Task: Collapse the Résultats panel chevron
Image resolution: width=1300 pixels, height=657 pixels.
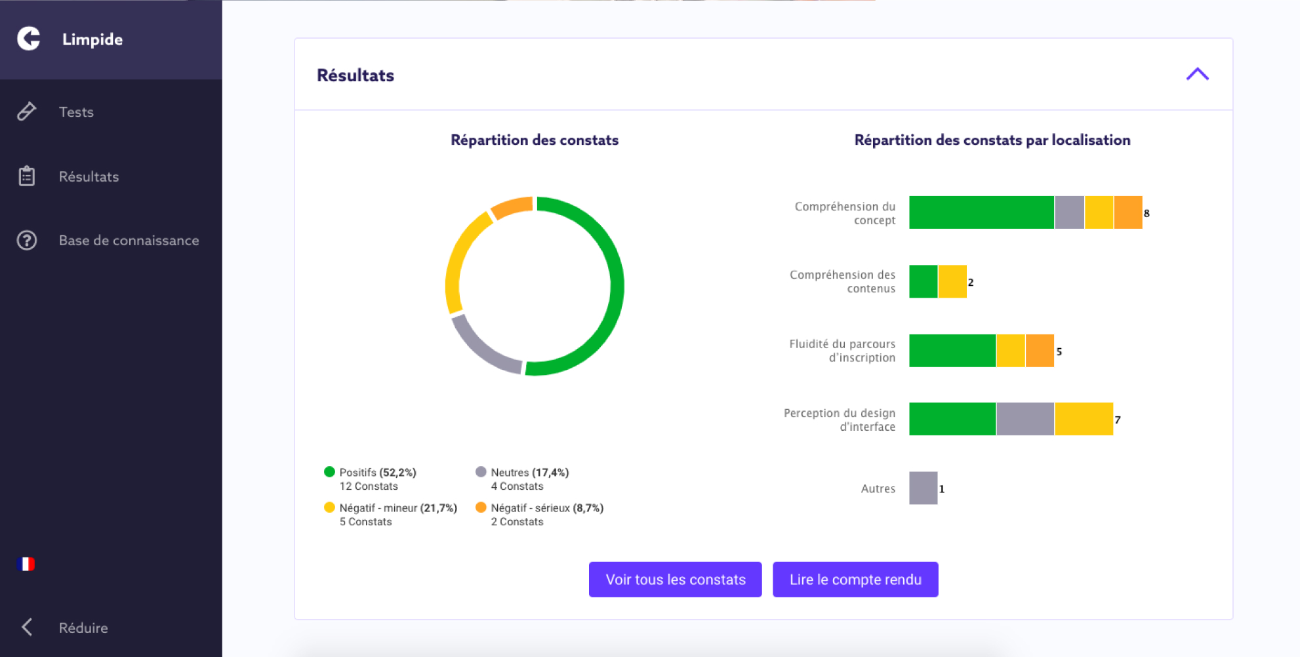Action: click(x=1197, y=74)
